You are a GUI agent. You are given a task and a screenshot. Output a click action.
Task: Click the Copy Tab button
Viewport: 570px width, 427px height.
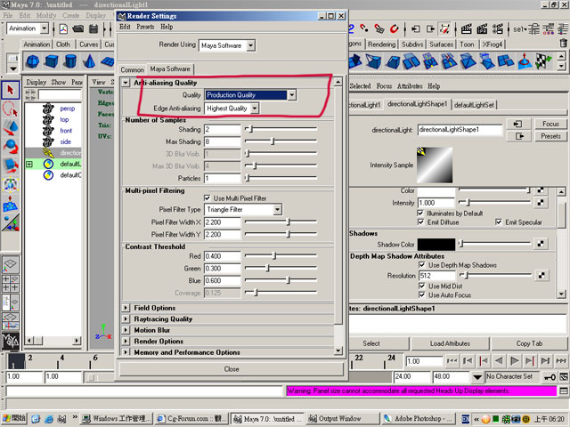coord(529,343)
